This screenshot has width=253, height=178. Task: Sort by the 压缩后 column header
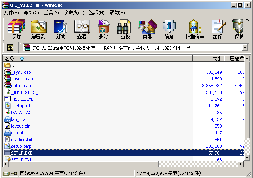(234, 59)
